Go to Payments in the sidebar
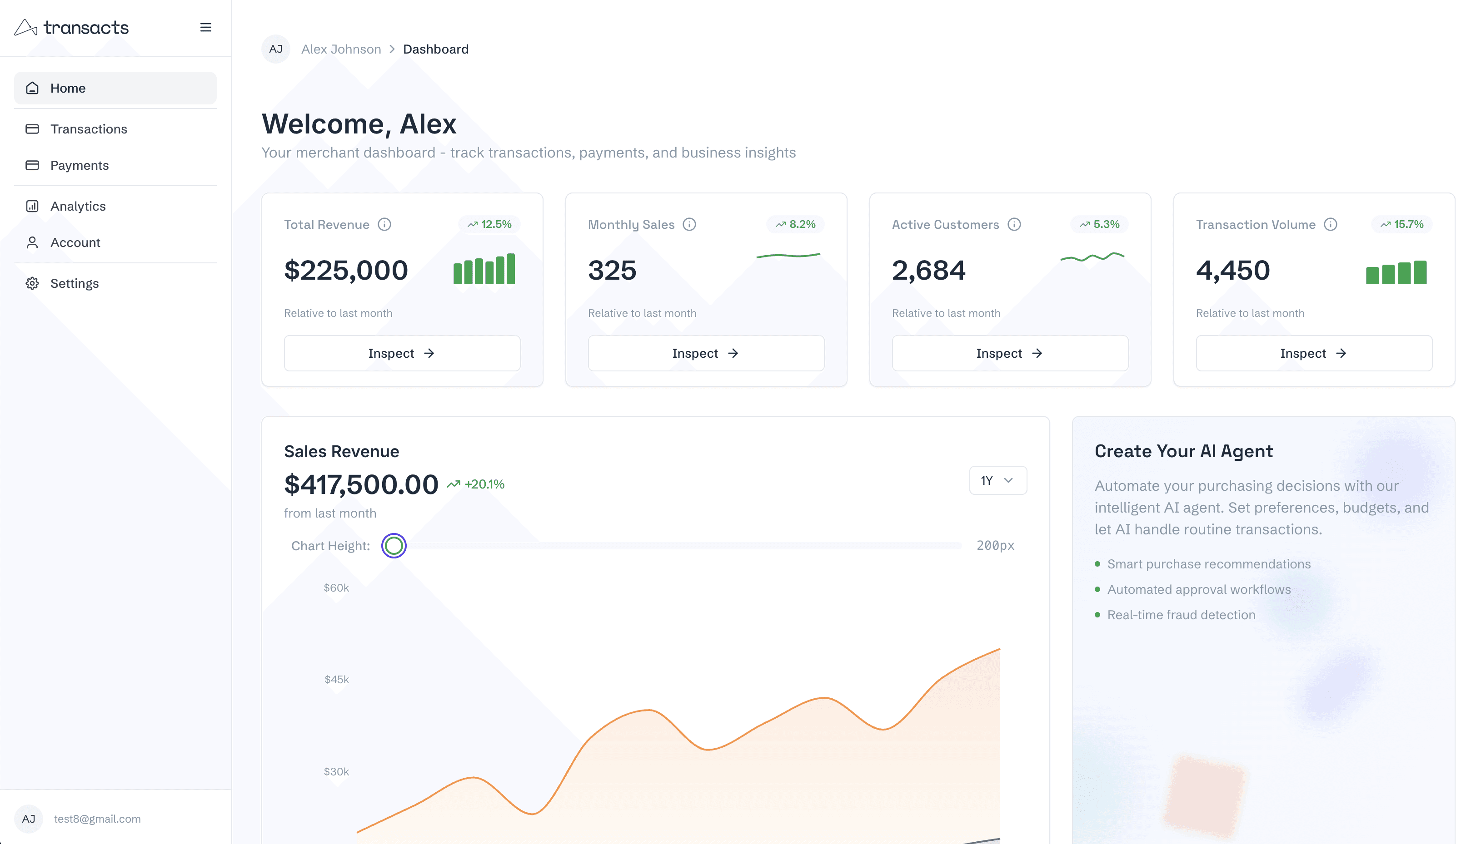 tap(80, 165)
